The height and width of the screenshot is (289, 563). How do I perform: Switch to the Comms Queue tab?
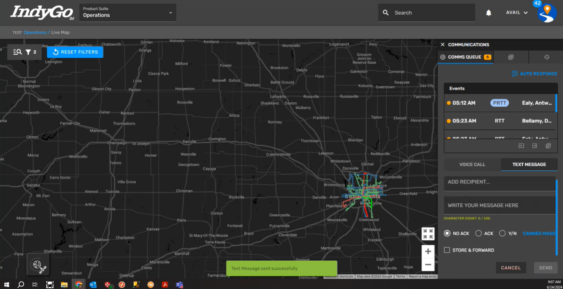coord(465,57)
